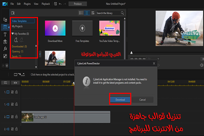Select the skateboarder Challenge template thumbnail
204x136 pixels.
point(55,58)
